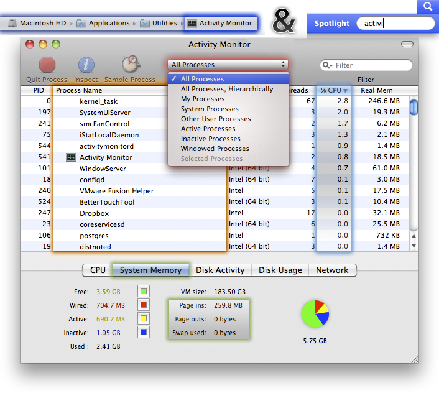Switch to the Disk Activity tab
Screen dimensions: 439x393
pos(220,270)
